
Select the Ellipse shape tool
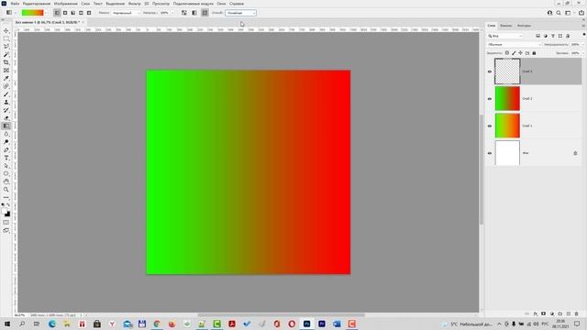pos(6,173)
